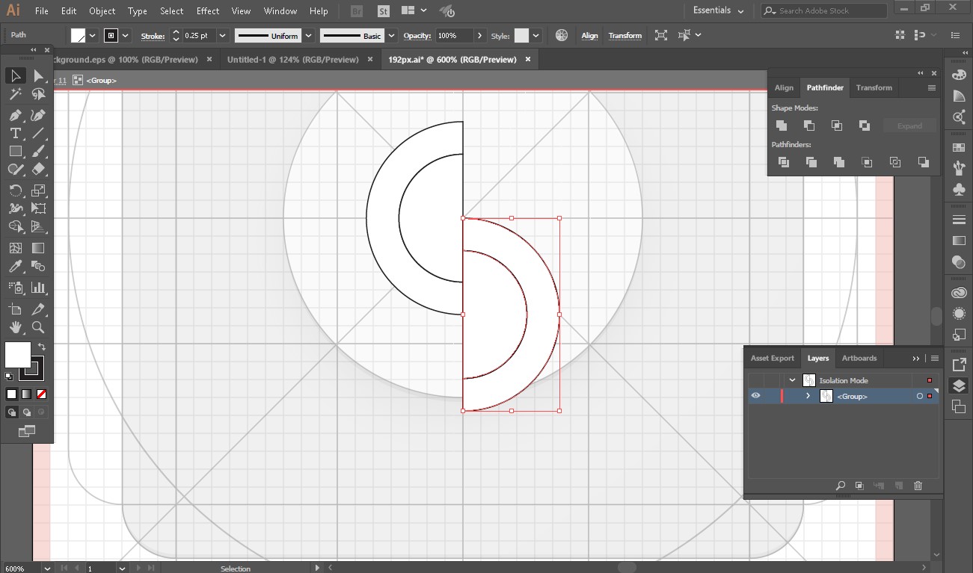Open the Opacity value dropdown
Screen dimensions: 973x573
tap(479, 36)
